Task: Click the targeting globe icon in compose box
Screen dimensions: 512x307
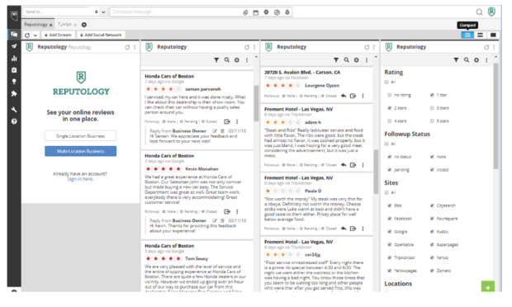Action: pyautogui.click(x=277, y=12)
